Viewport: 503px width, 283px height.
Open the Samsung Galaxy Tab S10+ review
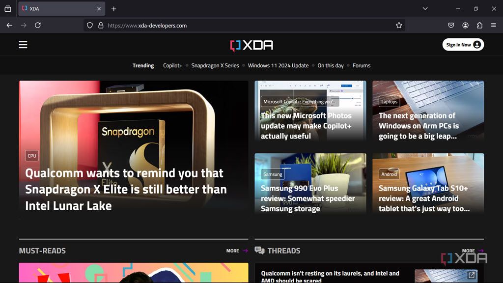[424, 198]
